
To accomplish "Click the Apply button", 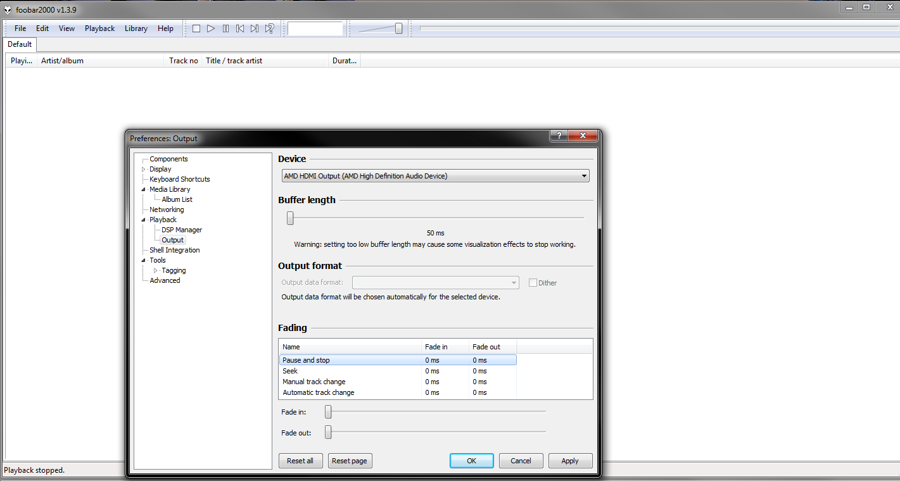I will pos(570,461).
